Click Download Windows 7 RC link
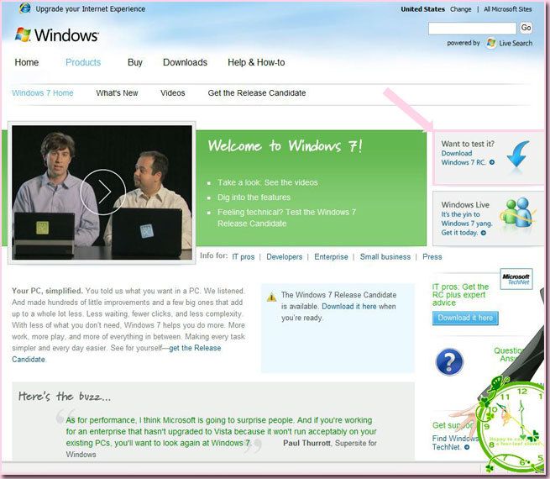This screenshot has height=479, width=550. 464,157
